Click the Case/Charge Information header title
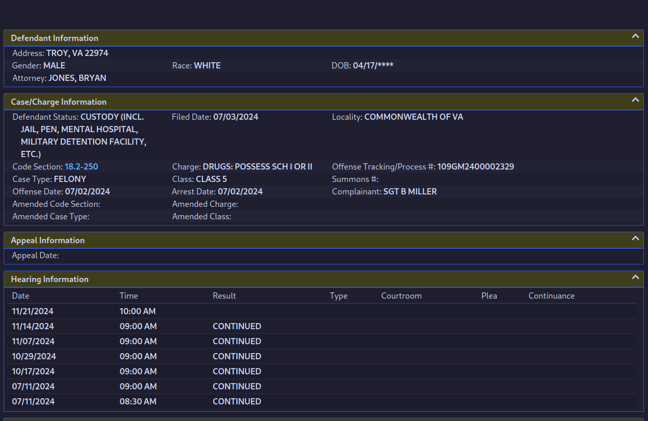This screenshot has width=648, height=421. click(59, 102)
